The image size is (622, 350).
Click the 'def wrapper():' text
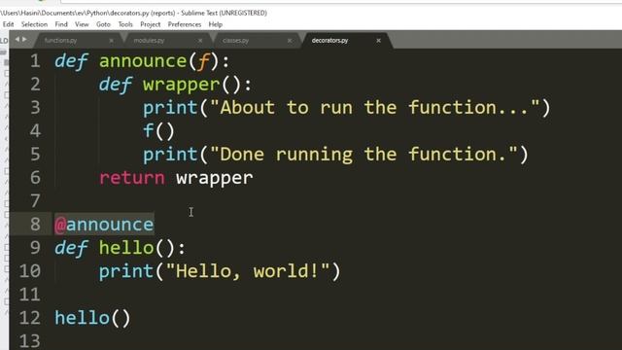[x=175, y=85]
